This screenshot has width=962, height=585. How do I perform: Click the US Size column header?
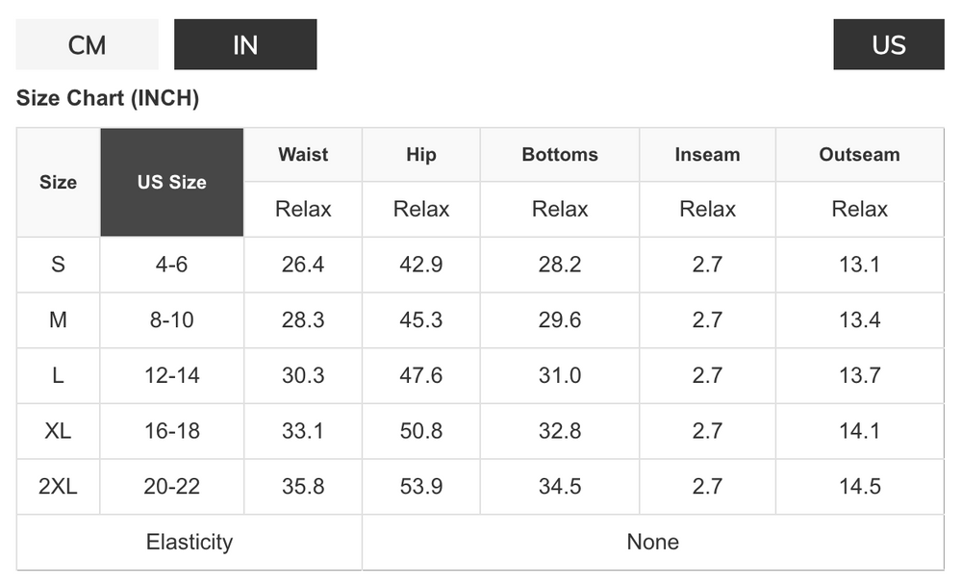[172, 182]
